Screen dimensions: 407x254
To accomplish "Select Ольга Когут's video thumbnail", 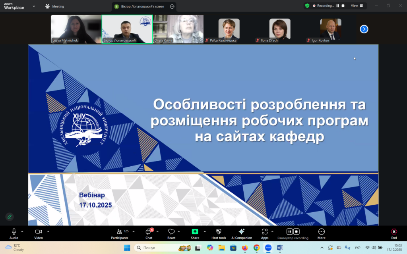I will point(178,29).
